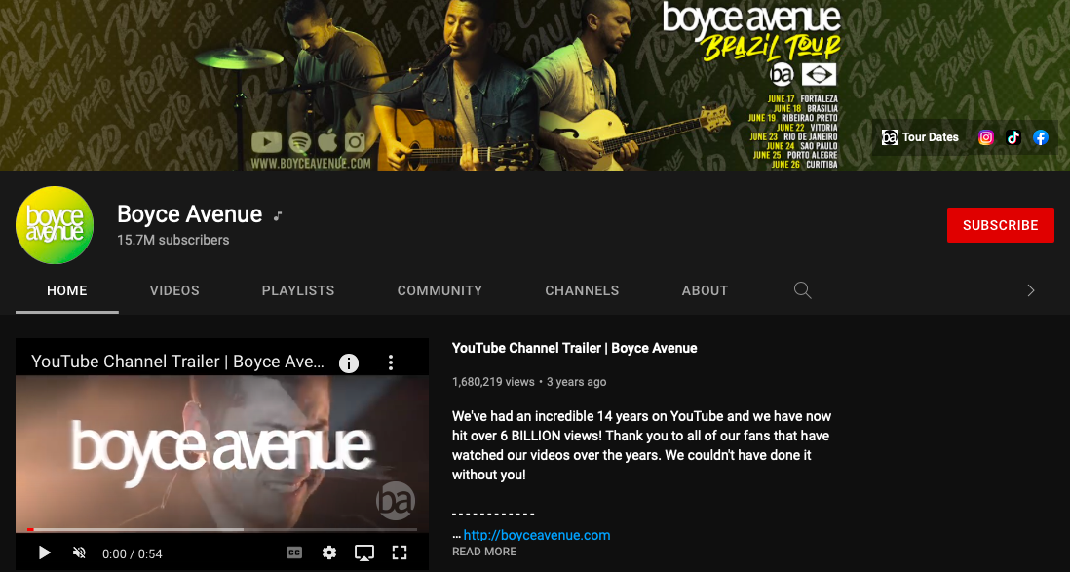
Task: Click the ba watermark logo in the video
Action: [x=395, y=500]
